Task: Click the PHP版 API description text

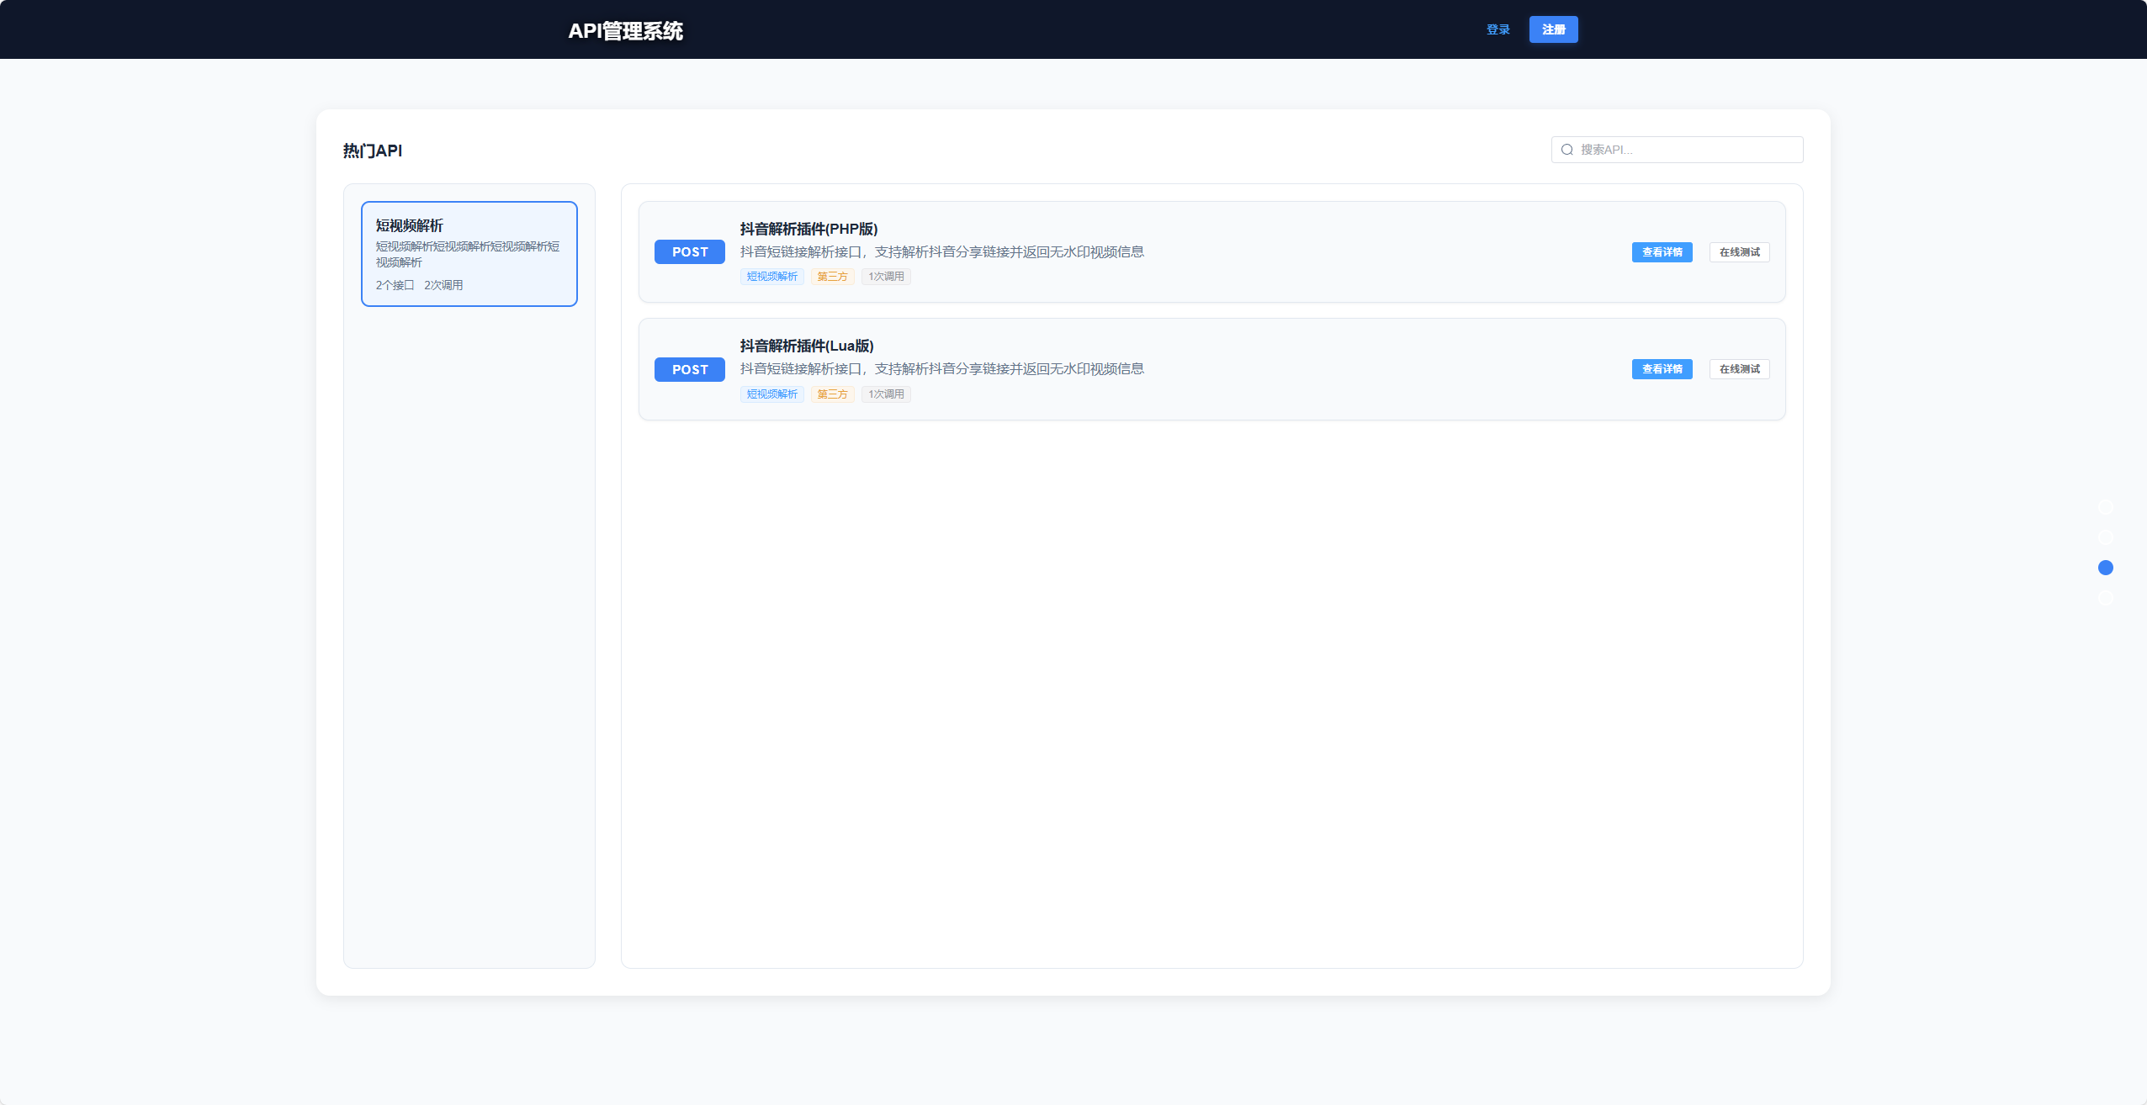Action: point(942,252)
